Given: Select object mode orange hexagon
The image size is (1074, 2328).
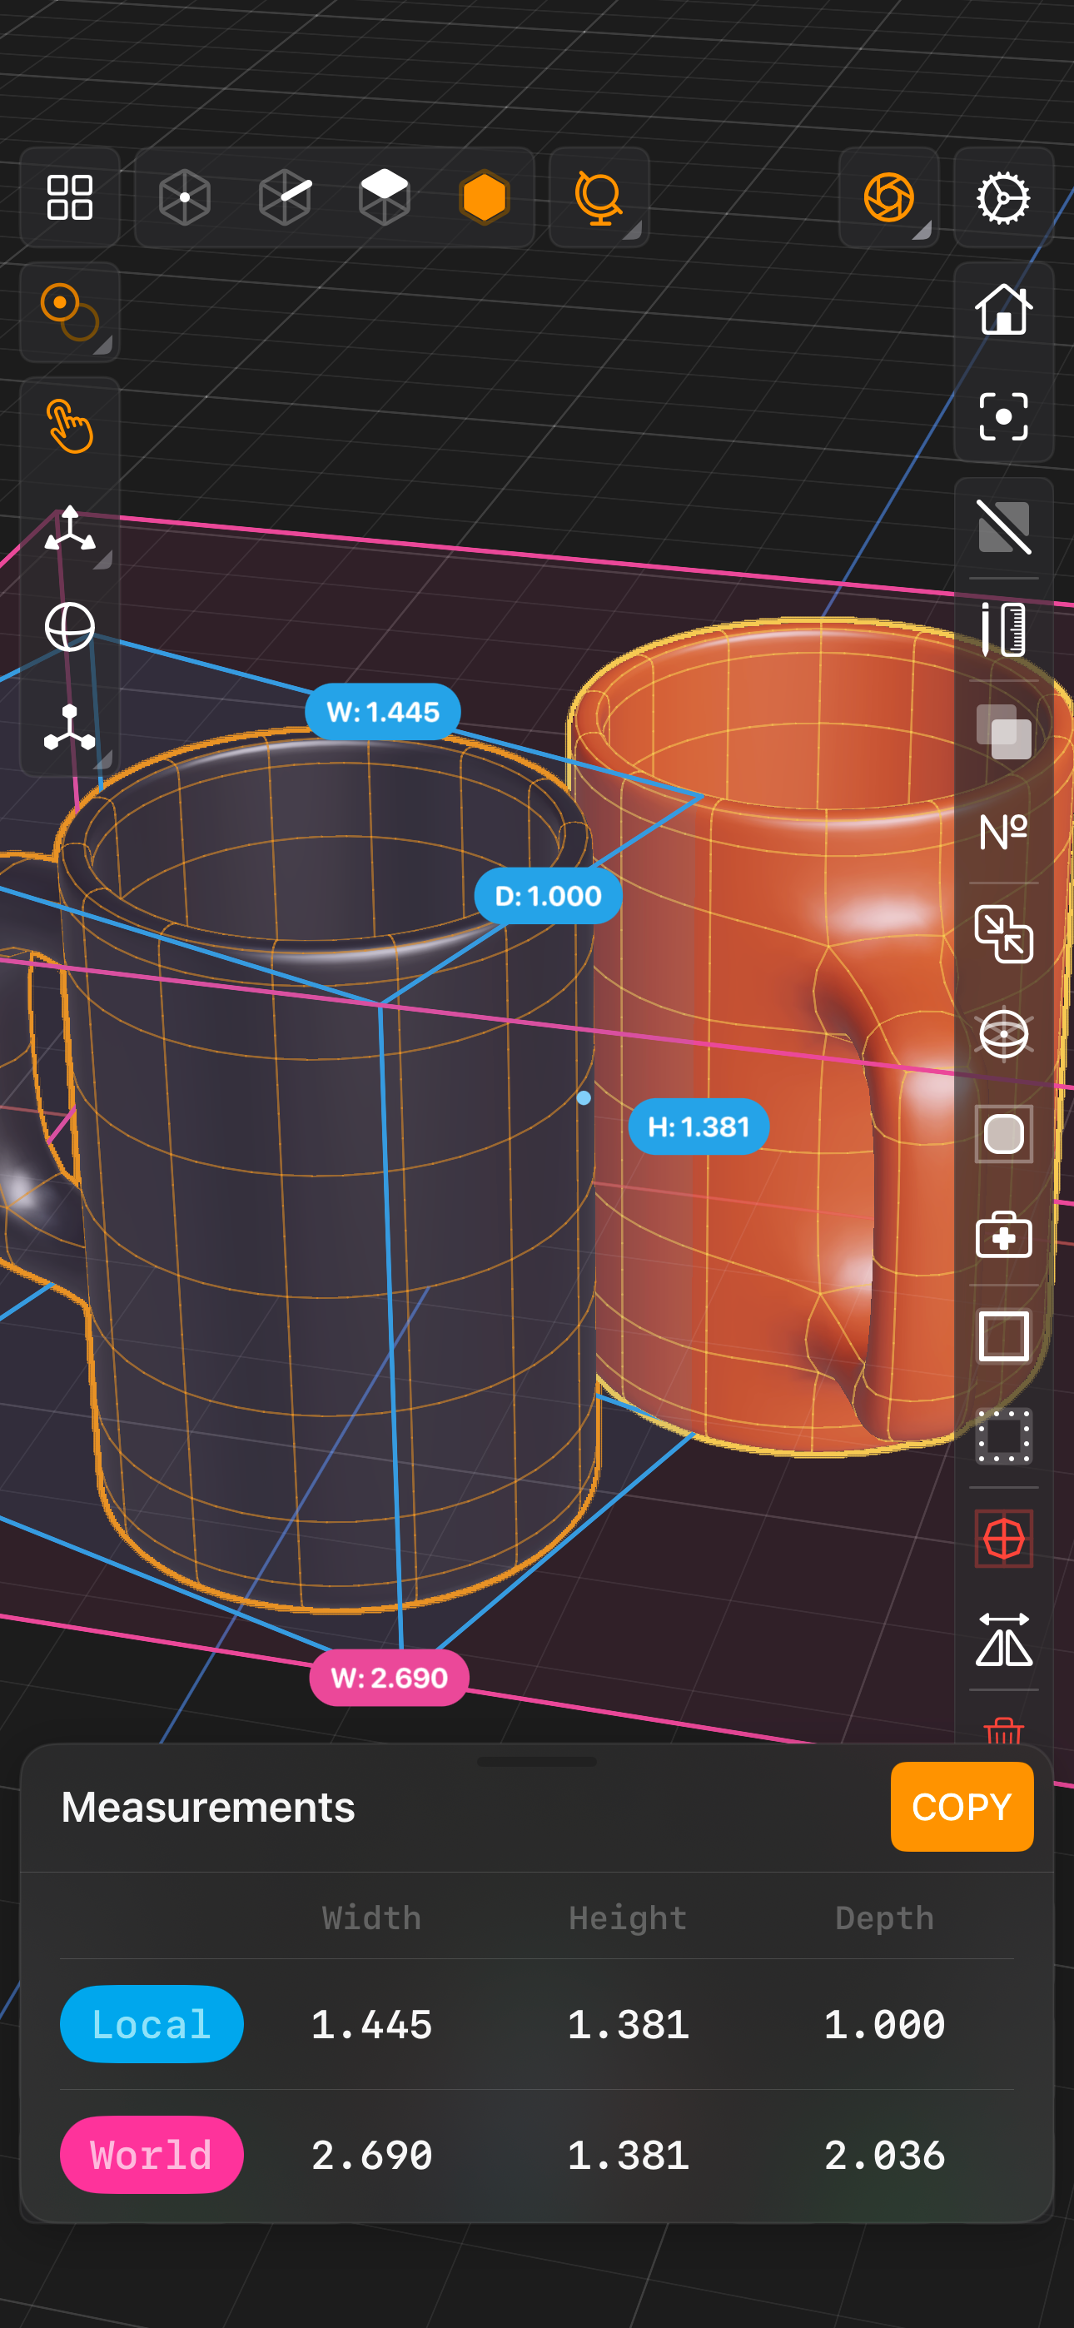Looking at the screenshot, I should [x=485, y=197].
